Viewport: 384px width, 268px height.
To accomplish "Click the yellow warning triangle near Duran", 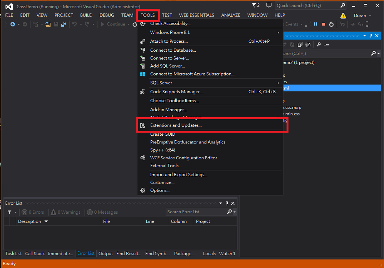I will coord(343,15).
